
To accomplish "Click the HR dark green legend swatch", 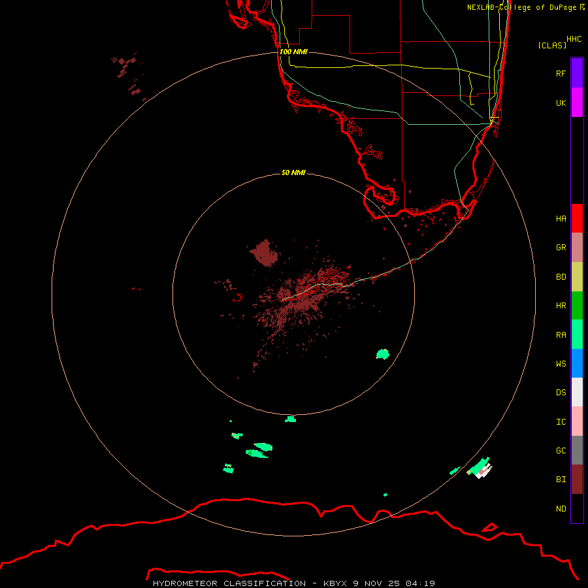I will [577, 306].
